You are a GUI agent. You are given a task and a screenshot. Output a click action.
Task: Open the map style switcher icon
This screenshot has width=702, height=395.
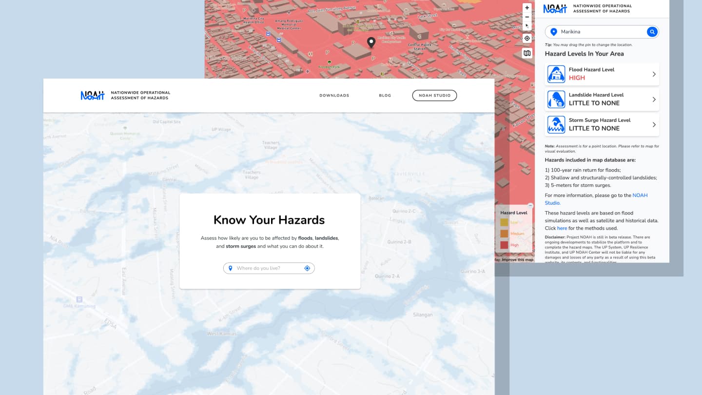click(x=527, y=53)
